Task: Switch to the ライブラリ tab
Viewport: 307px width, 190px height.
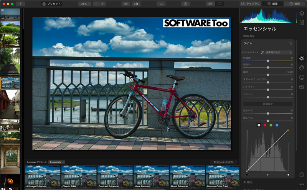Action: point(251,4)
